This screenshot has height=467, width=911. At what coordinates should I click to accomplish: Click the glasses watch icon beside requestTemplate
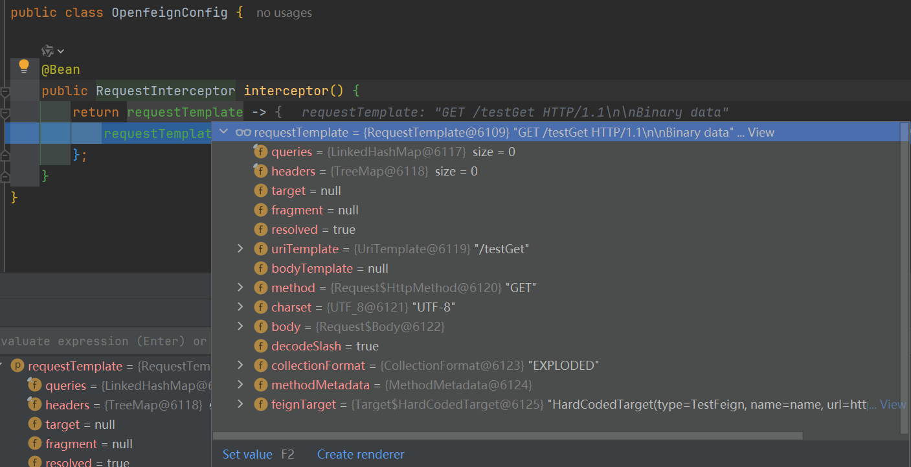click(243, 132)
